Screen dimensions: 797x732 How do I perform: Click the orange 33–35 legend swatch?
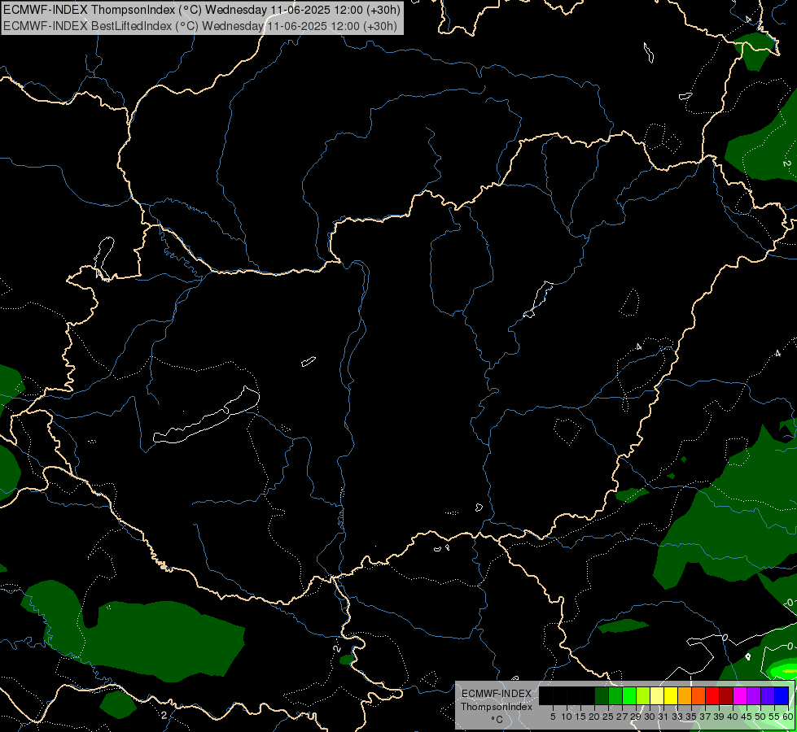click(x=685, y=695)
